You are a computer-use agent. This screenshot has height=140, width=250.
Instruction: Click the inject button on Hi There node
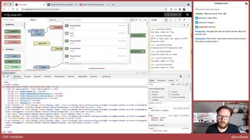[29, 31]
